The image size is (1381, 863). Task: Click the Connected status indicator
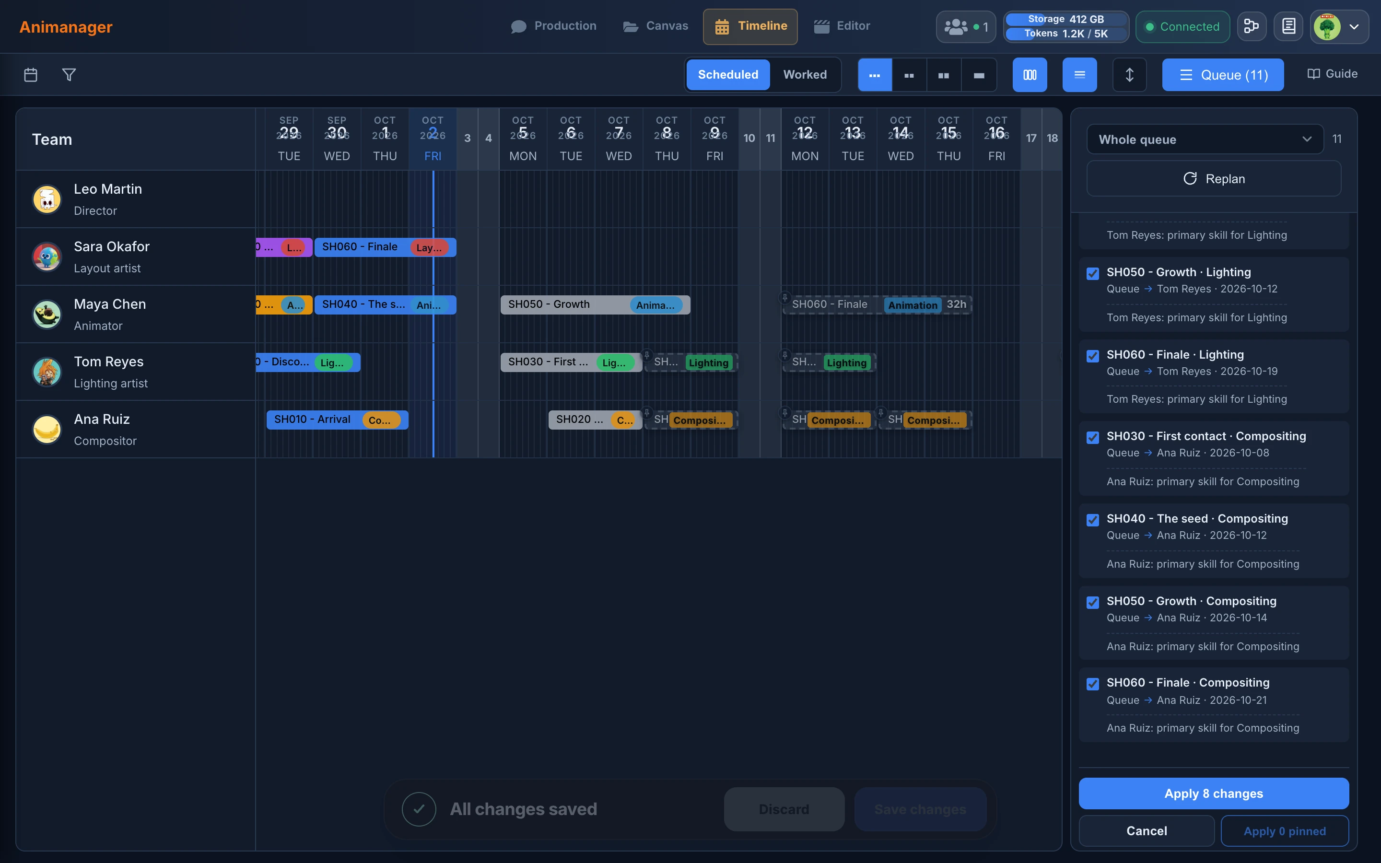click(1182, 27)
